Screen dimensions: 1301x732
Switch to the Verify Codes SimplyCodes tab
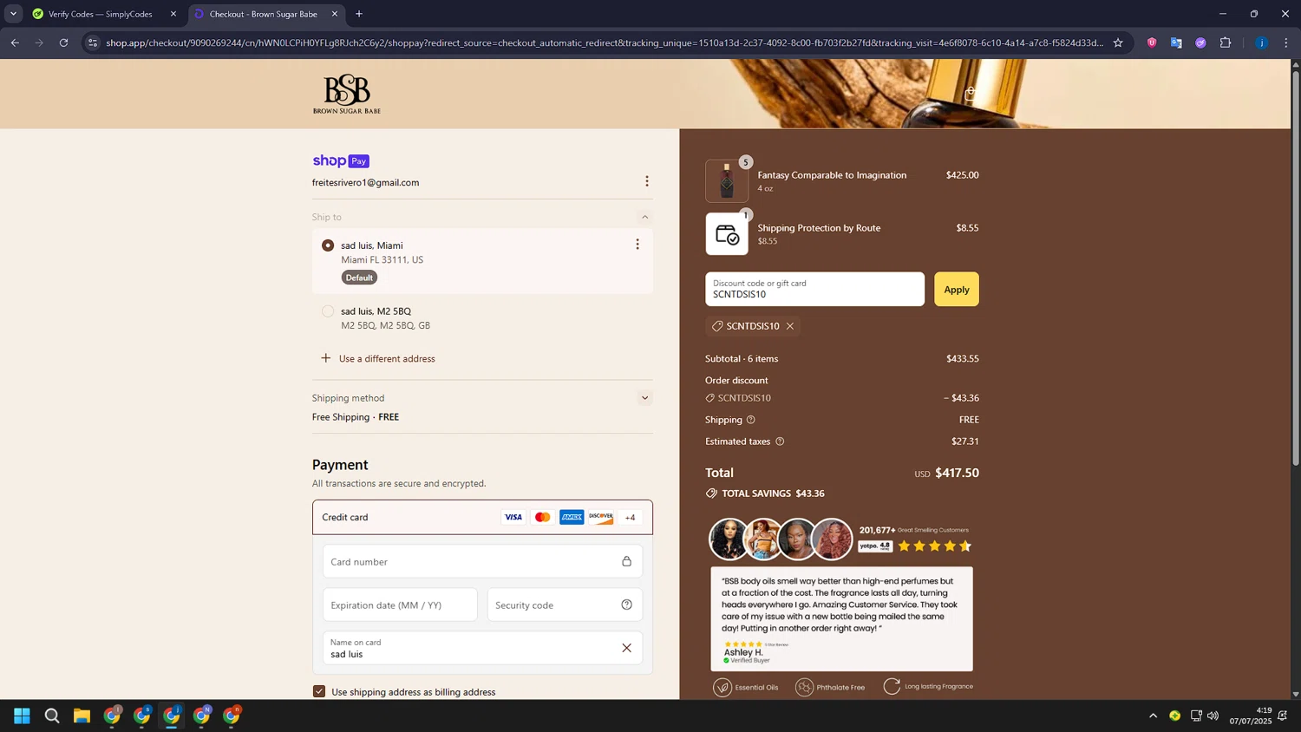coord(99,14)
